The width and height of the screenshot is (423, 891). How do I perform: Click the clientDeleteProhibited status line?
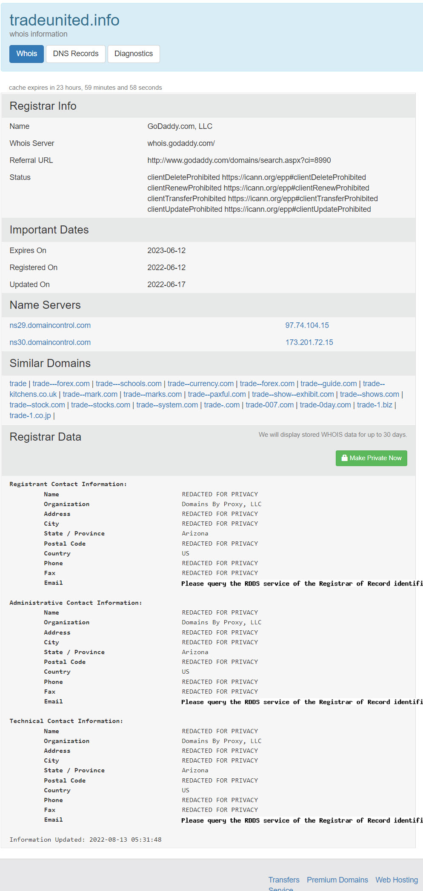point(257,177)
